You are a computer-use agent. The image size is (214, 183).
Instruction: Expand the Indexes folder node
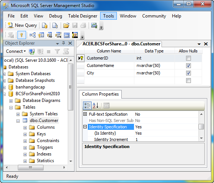25,154
